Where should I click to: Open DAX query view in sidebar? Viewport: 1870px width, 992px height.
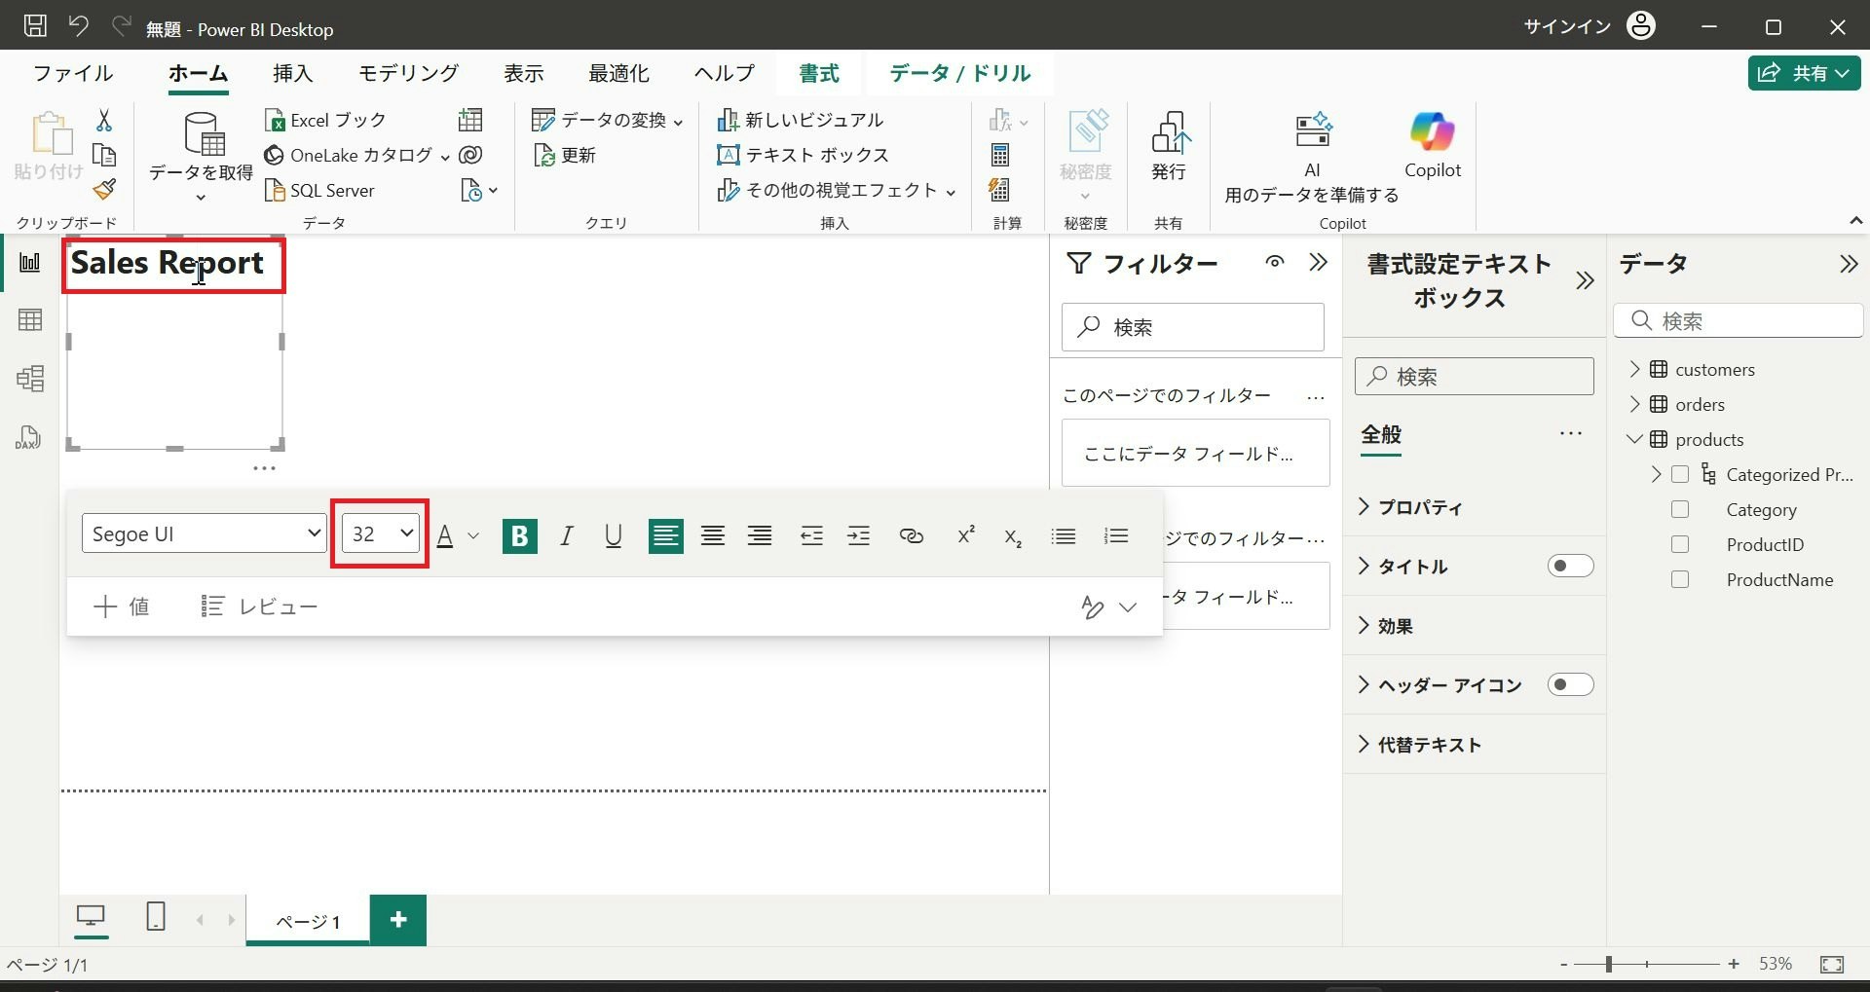29,437
